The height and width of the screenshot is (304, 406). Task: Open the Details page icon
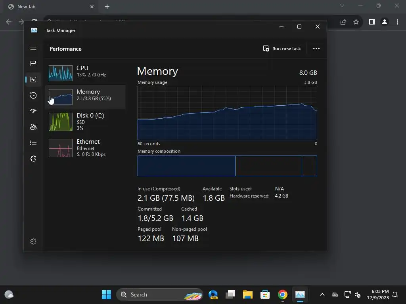tap(33, 142)
